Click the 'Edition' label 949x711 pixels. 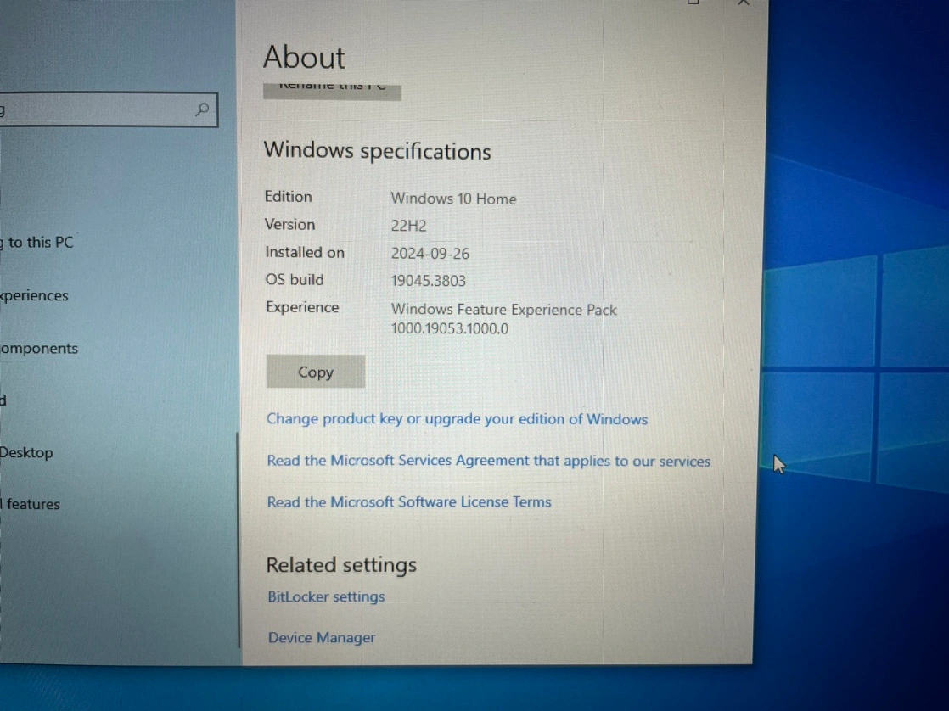click(x=288, y=197)
